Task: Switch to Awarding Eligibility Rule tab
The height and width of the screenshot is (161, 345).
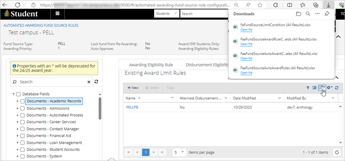Action: [151, 65]
